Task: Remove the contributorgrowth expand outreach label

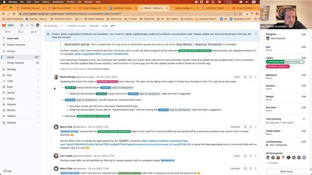Action: point(302,62)
